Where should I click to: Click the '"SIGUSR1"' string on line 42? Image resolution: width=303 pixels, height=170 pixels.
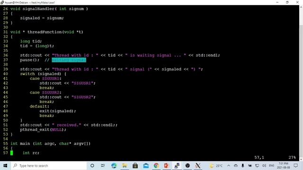pyautogui.click(x=82, y=83)
